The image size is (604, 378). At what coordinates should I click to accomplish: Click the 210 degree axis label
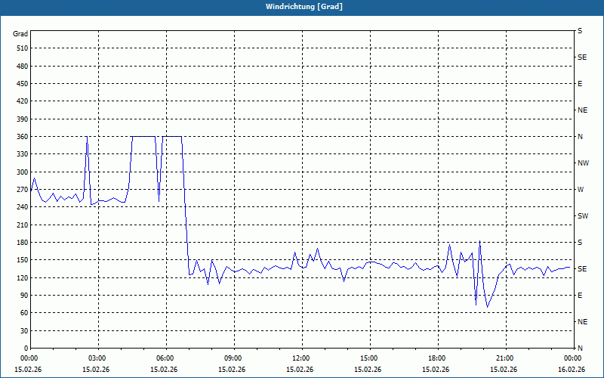coord(22,225)
